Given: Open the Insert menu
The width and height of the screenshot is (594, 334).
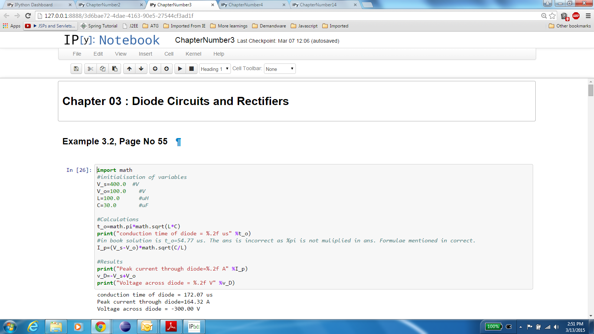Looking at the screenshot, I should tap(145, 54).
